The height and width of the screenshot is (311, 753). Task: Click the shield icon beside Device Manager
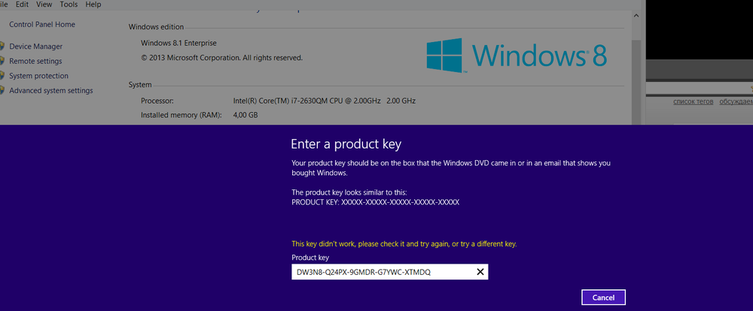coord(3,47)
